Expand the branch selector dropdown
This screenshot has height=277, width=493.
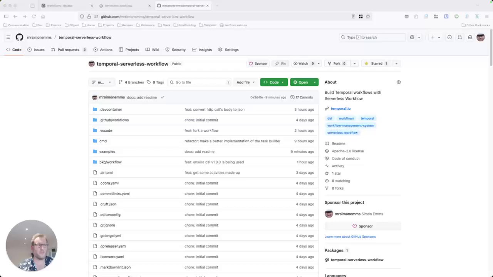(x=102, y=82)
